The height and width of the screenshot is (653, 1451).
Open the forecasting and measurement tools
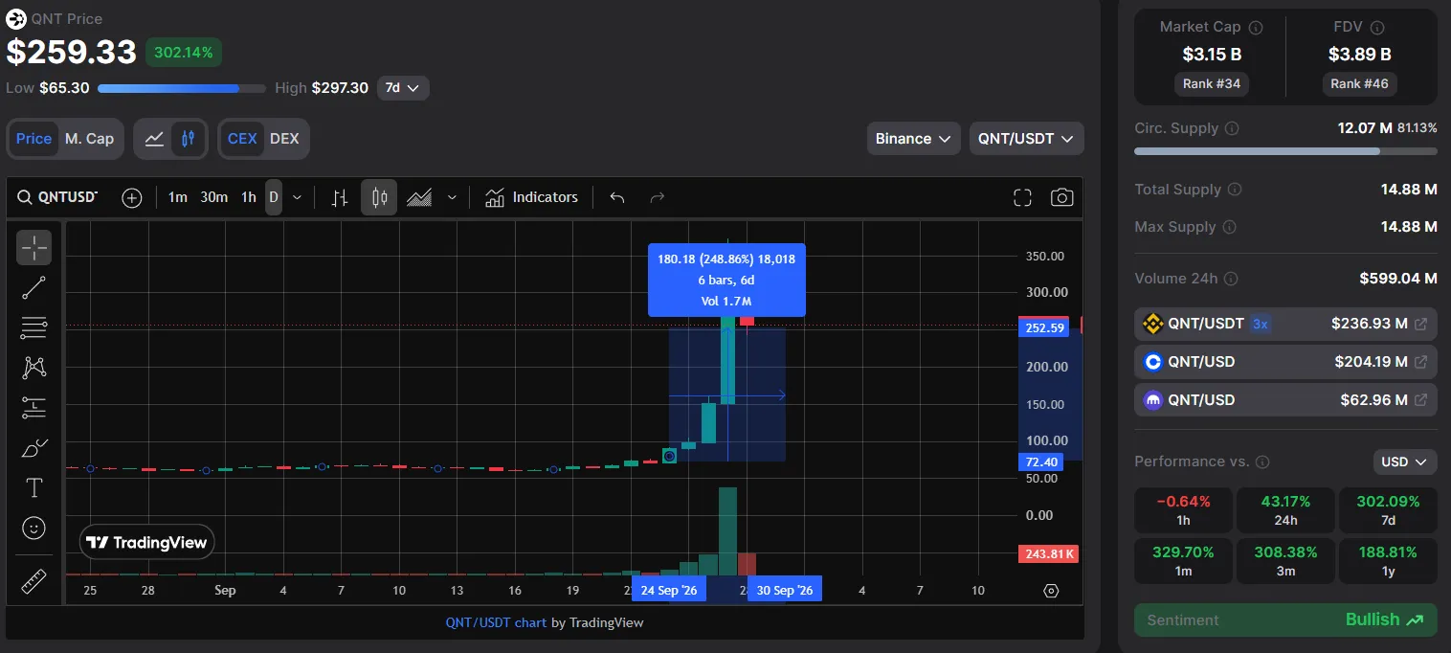point(33,408)
